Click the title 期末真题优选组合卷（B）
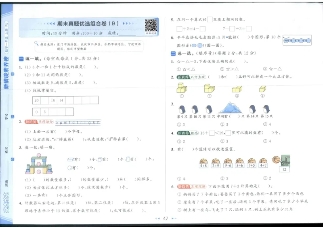 pyautogui.click(x=88, y=23)
